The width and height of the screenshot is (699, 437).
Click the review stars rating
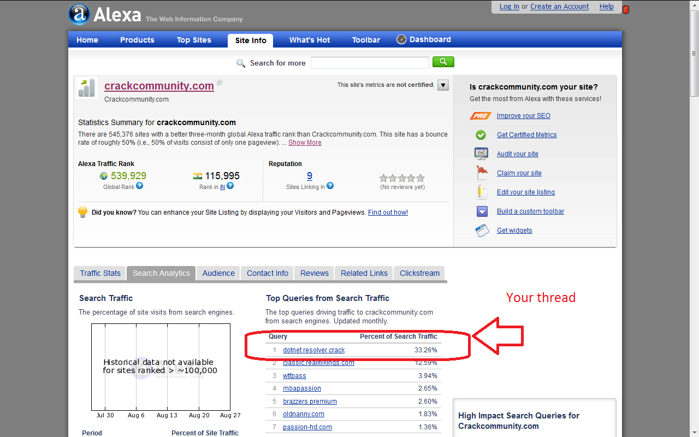tap(402, 178)
